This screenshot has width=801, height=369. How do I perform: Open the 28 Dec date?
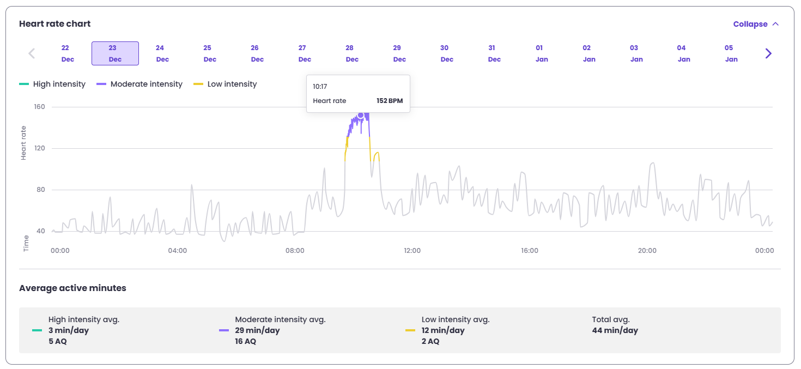(352, 53)
